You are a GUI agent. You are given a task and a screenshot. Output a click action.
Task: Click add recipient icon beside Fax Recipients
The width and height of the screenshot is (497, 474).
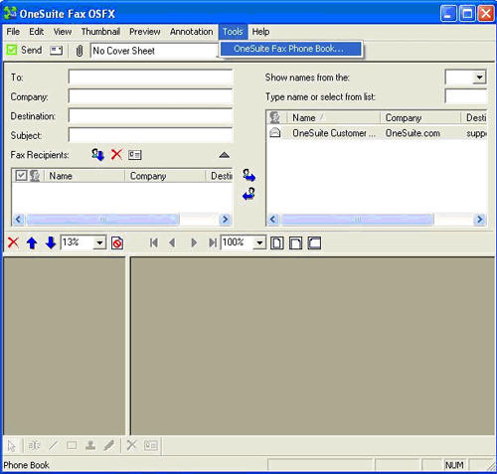pos(97,155)
